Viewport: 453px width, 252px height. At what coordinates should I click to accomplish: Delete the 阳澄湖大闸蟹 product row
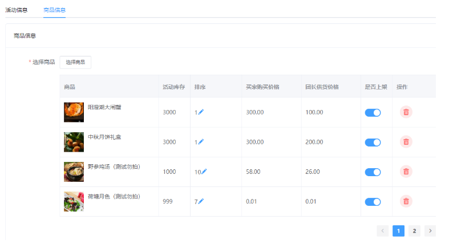tap(406, 112)
